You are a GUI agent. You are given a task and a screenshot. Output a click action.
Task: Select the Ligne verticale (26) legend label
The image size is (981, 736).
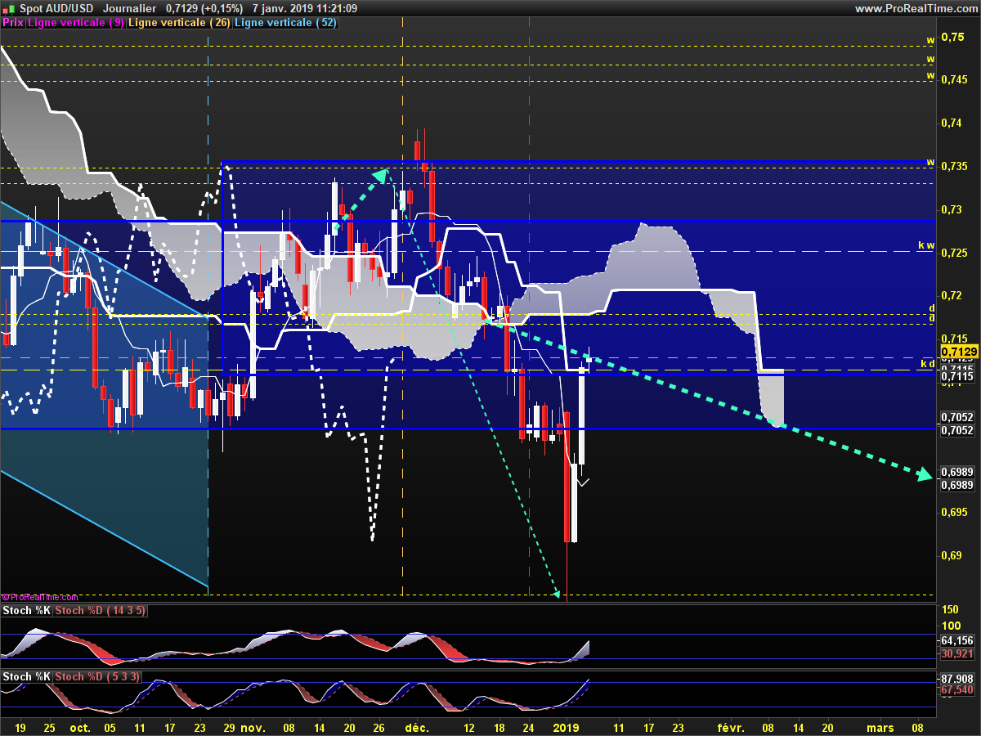point(180,23)
